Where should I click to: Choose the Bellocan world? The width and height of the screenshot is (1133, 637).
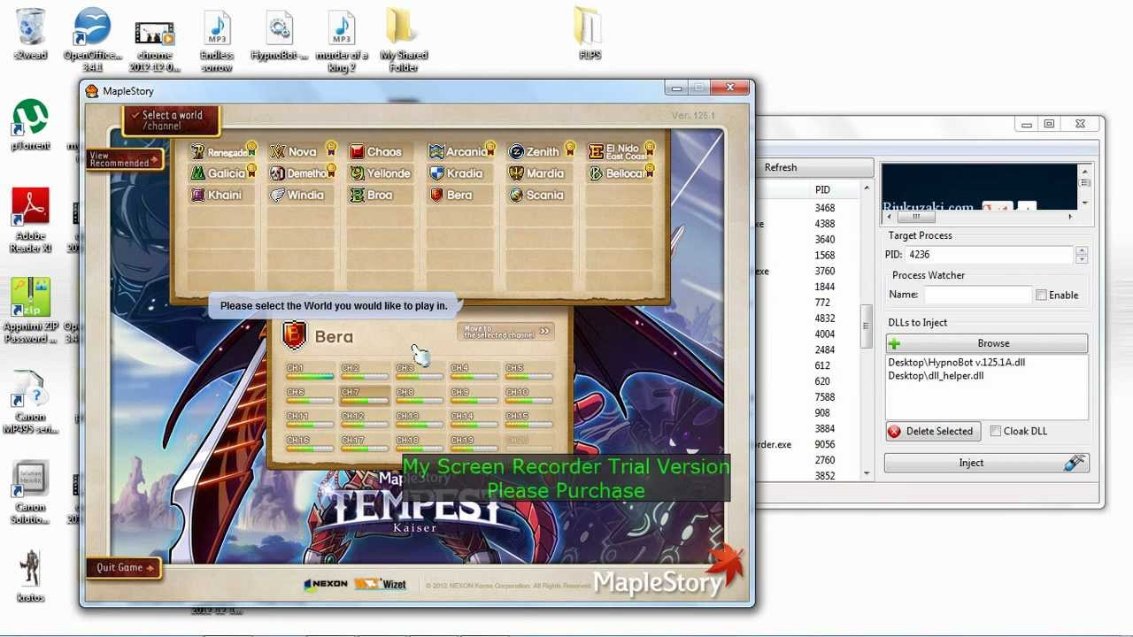coord(620,173)
